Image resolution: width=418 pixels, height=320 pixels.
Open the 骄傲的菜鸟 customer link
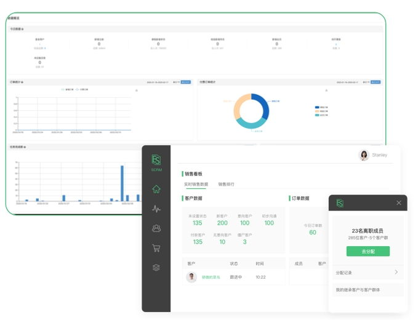(x=211, y=278)
